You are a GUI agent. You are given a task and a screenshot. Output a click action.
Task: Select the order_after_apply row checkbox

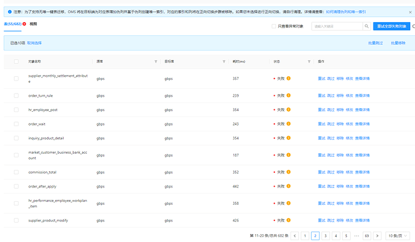[16, 186]
